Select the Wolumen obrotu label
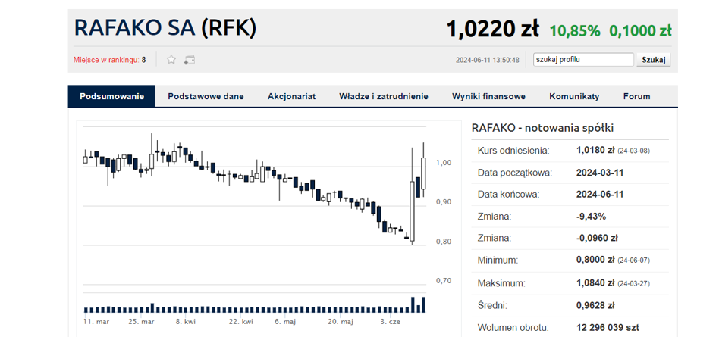Image resolution: width=719 pixels, height=337 pixels. pos(513,328)
